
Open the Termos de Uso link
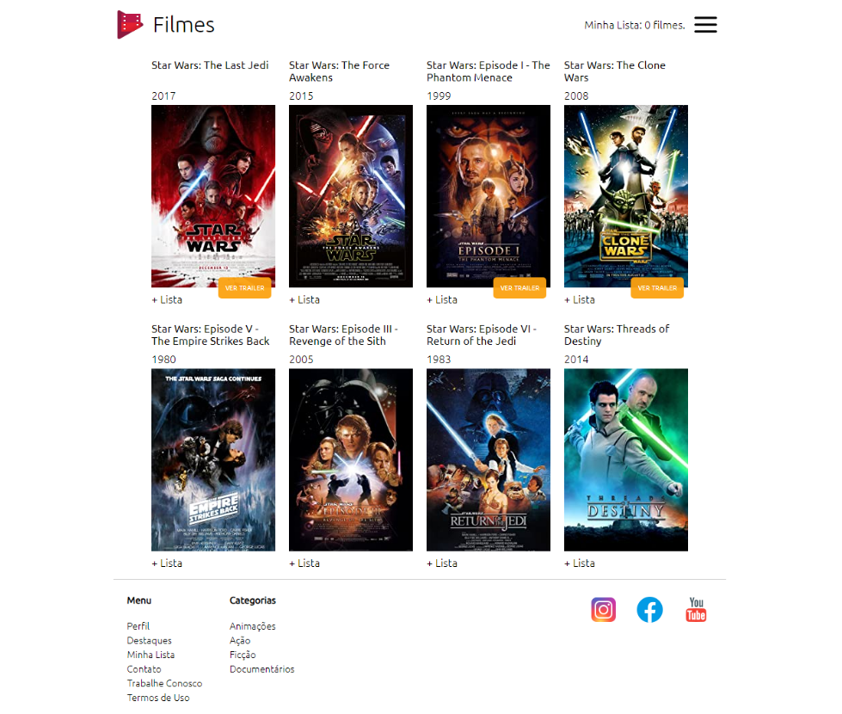(x=158, y=697)
